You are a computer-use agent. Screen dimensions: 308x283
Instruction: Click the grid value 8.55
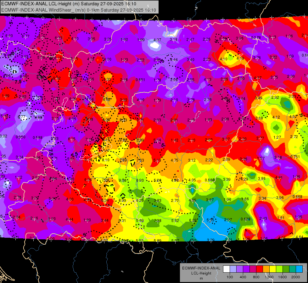coord(24,77)
